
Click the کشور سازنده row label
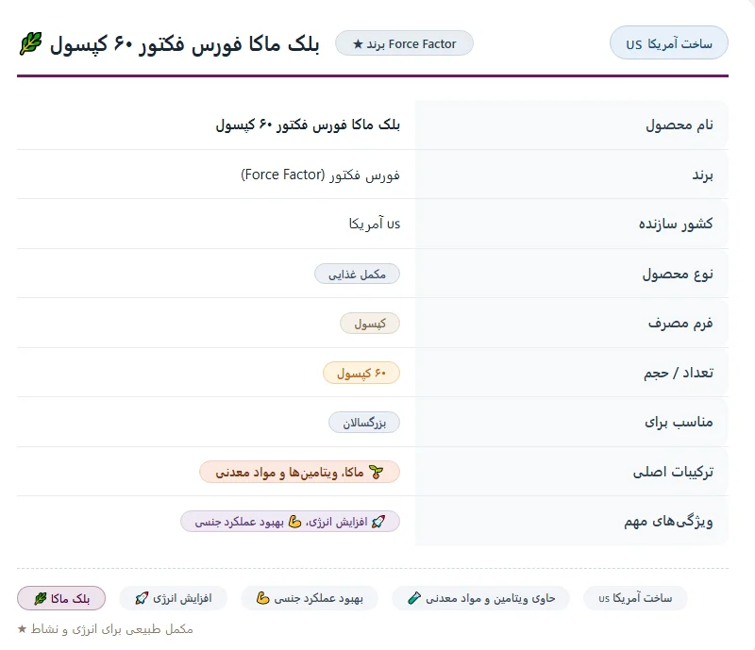pyautogui.click(x=676, y=224)
